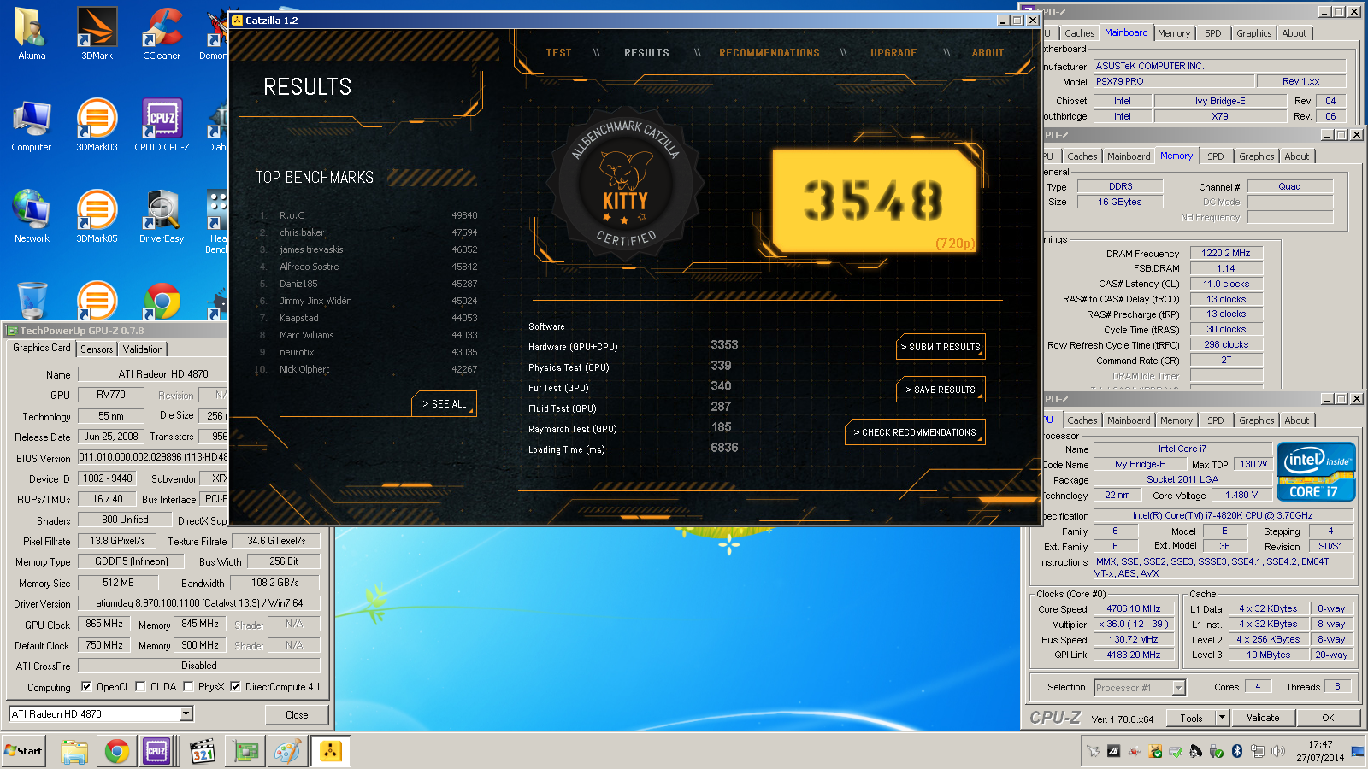Open the network tray icon
The width and height of the screenshot is (1368, 769).
[1257, 751]
